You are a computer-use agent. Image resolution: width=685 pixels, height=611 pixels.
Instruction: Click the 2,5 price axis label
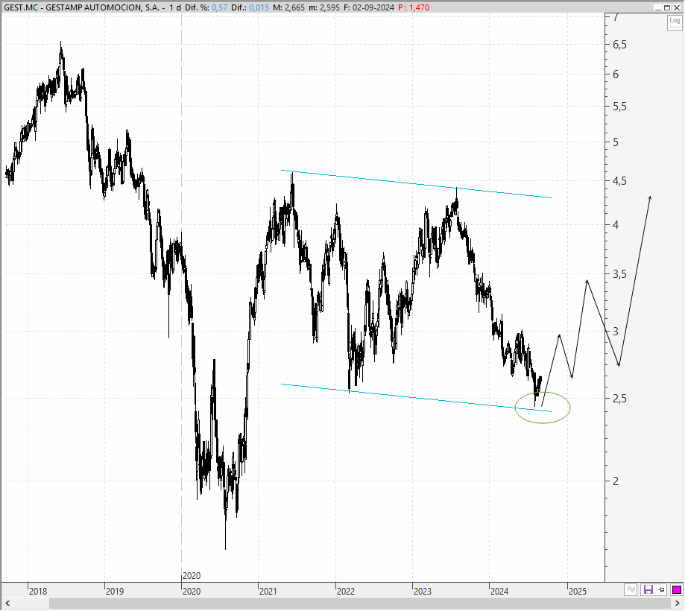(619, 399)
